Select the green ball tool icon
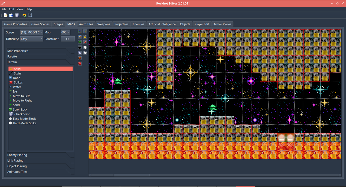Image resolution: width=346 pixels, height=187 pixels. pyautogui.click(x=80, y=42)
